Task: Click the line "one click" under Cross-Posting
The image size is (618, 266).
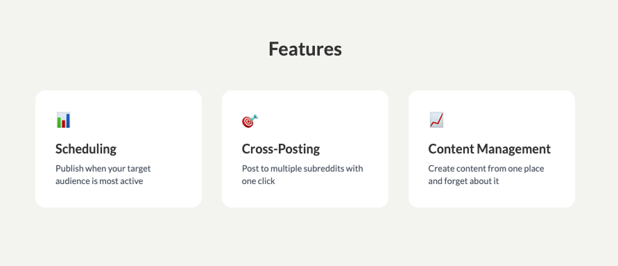Action: tap(258, 181)
